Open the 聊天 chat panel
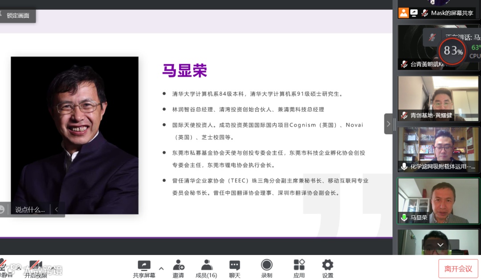Screen dimensions: 481x279 click(235, 269)
